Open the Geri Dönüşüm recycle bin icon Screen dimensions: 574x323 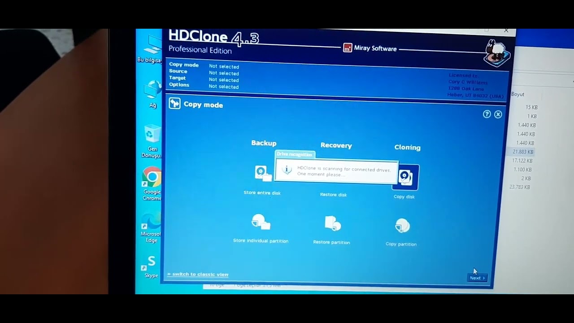[x=152, y=135]
